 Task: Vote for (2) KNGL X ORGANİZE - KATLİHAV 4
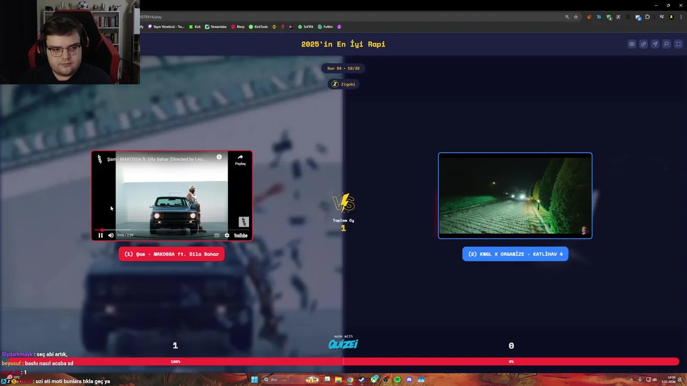(x=515, y=254)
